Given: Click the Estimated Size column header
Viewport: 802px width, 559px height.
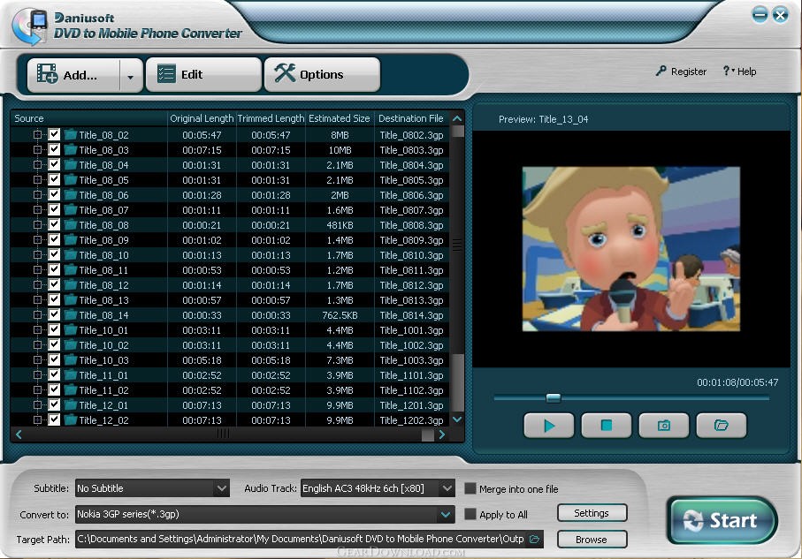Looking at the screenshot, I should [x=340, y=118].
